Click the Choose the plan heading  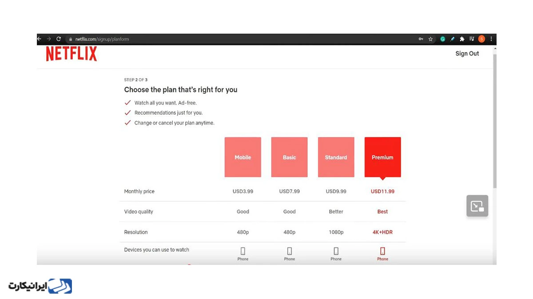(x=181, y=89)
